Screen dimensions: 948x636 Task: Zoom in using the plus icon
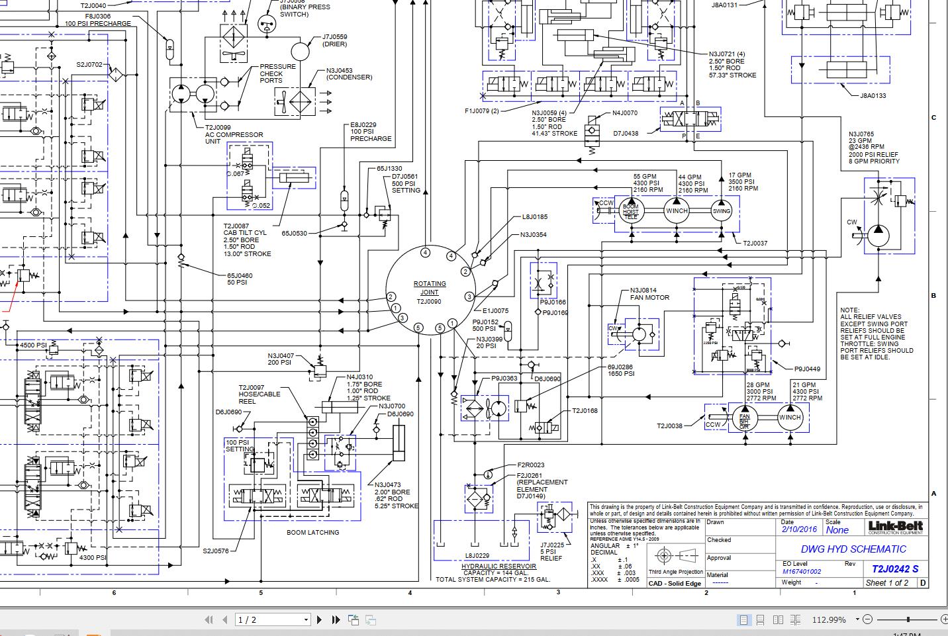point(945,619)
